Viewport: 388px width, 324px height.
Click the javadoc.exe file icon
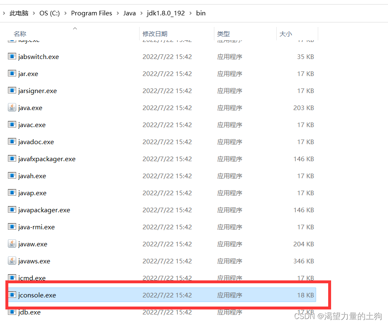tap(12, 142)
